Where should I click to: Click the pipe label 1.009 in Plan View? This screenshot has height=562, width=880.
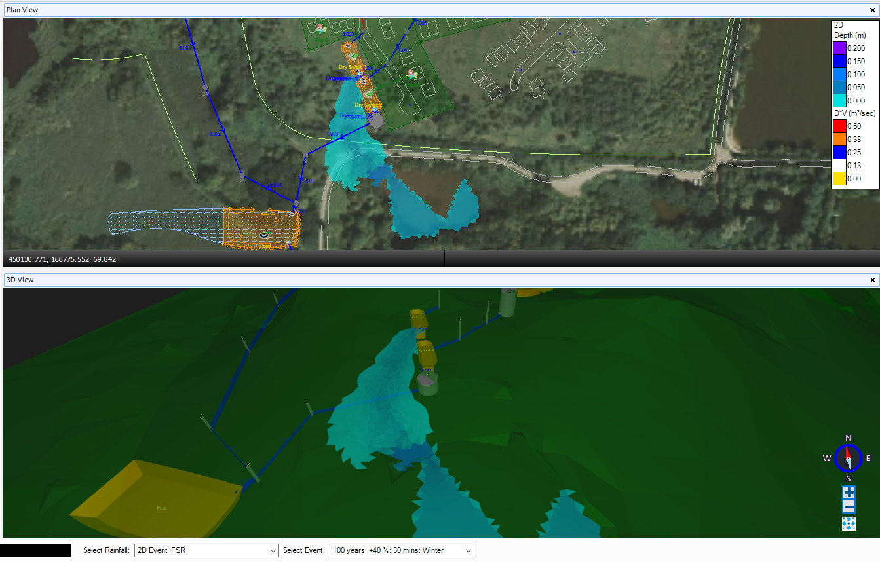point(332,134)
